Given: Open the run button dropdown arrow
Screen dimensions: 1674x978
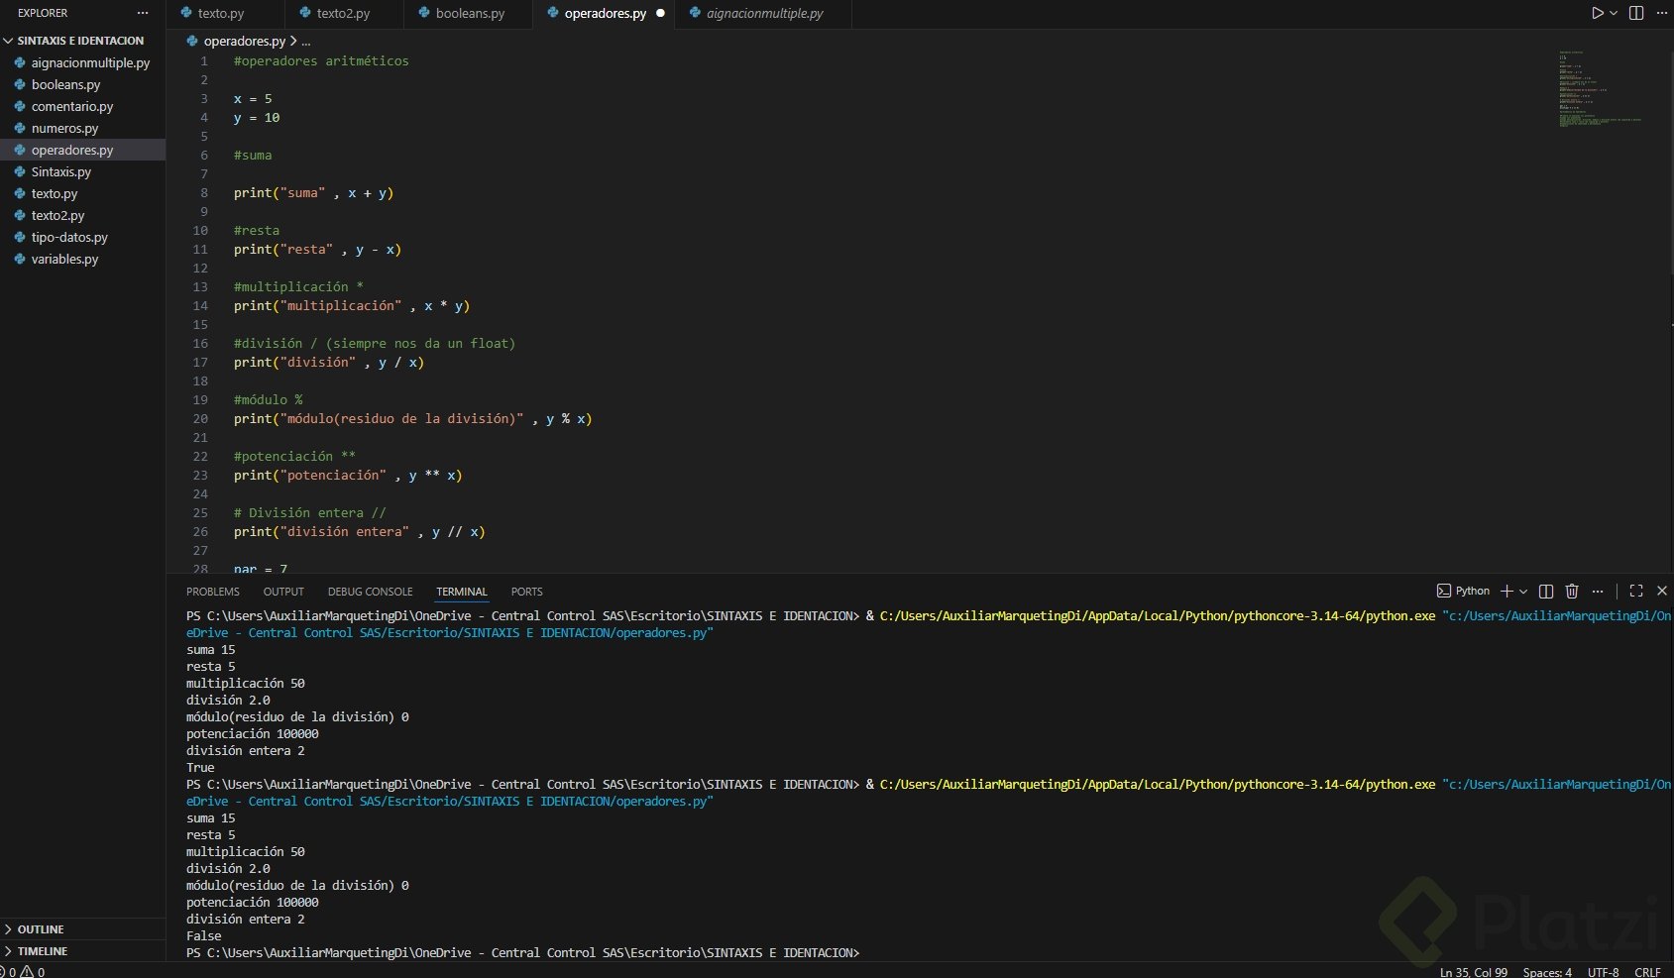Looking at the screenshot, I should click(x=1614, y=13).
